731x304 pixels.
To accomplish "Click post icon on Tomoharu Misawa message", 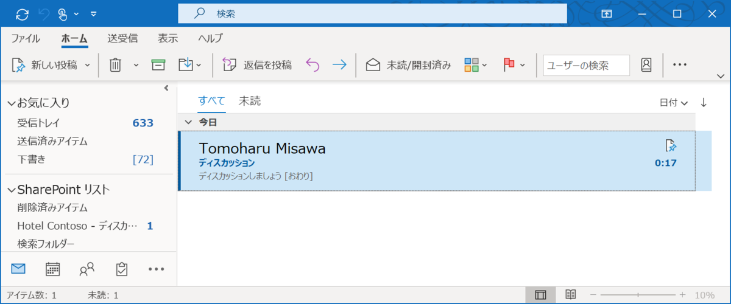I will [x=670, y=145].
